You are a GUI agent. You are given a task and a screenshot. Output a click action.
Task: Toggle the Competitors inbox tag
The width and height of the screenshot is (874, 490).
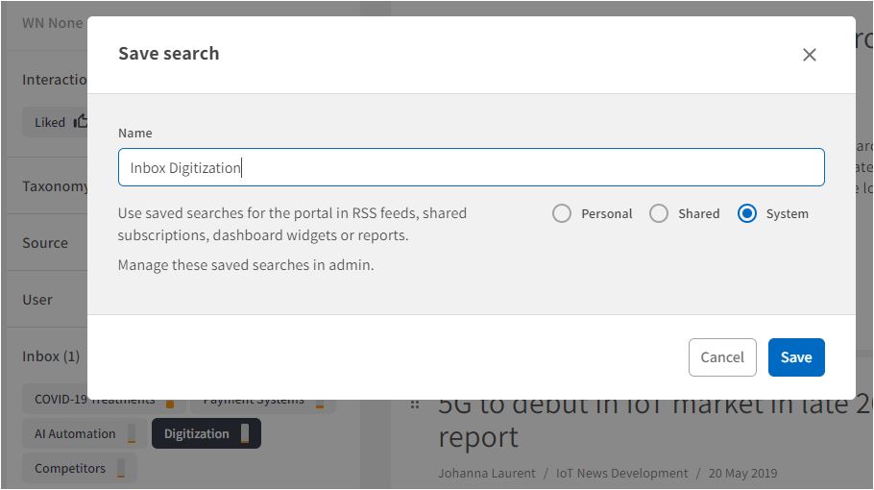tap(79, 468)
